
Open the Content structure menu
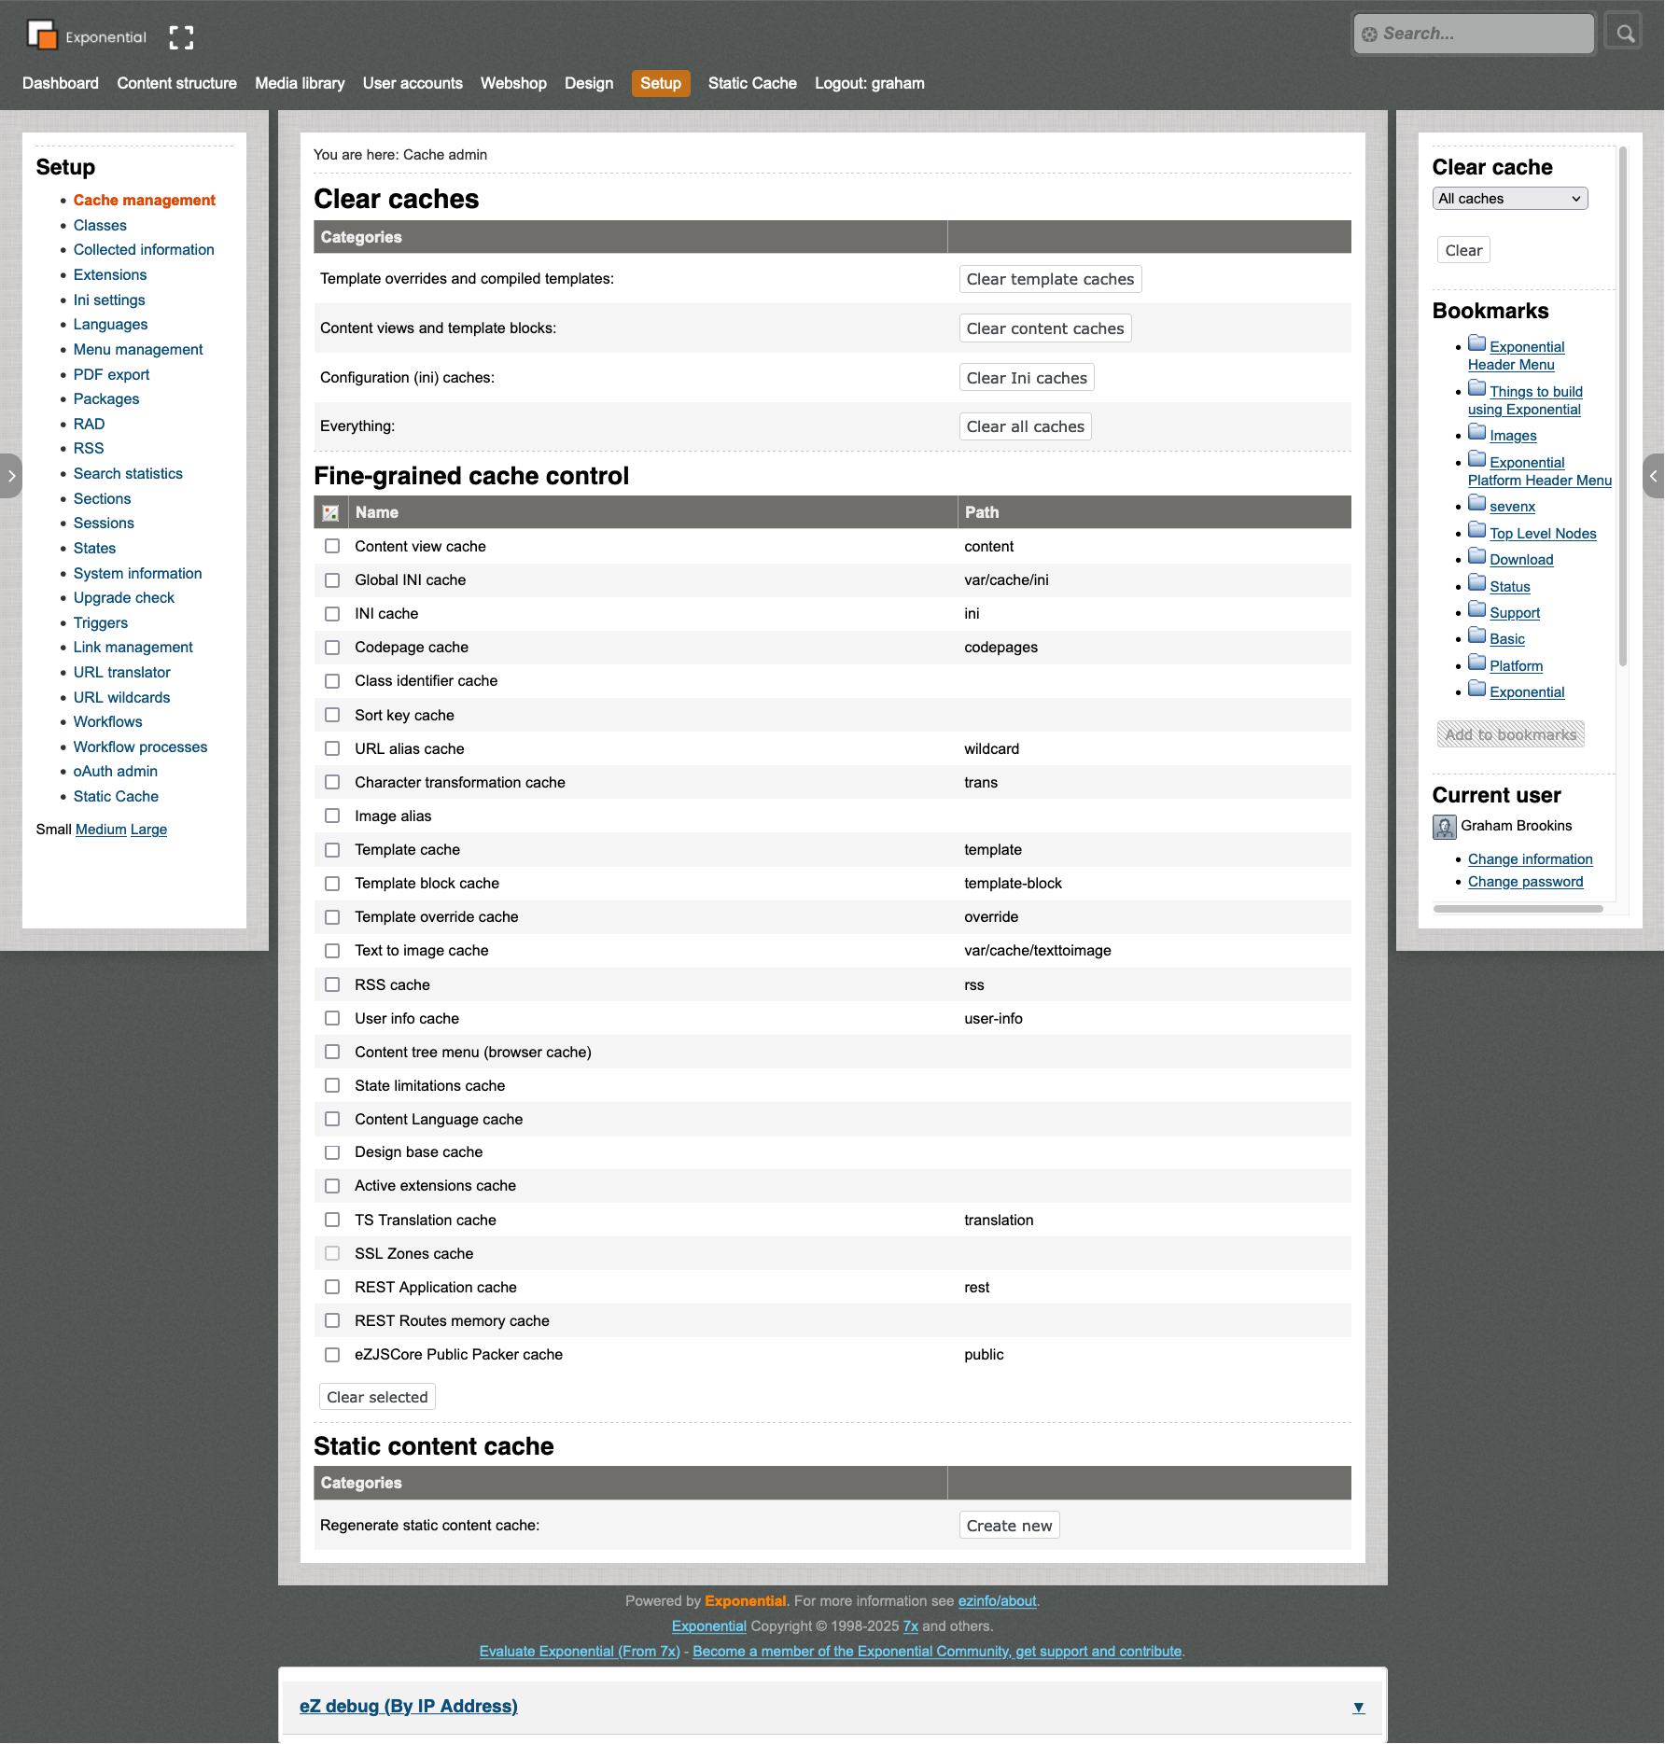coord(176,83)
